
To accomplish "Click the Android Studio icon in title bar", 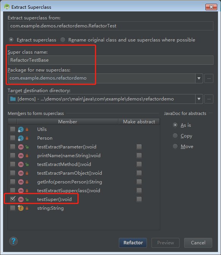I will coord(7,7).
